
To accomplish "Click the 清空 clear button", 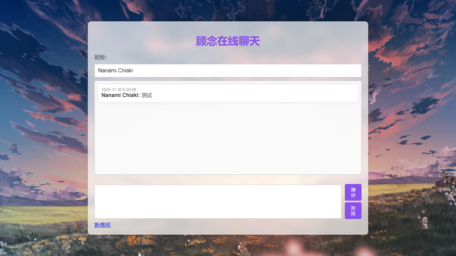I will (x=353, y=192).
